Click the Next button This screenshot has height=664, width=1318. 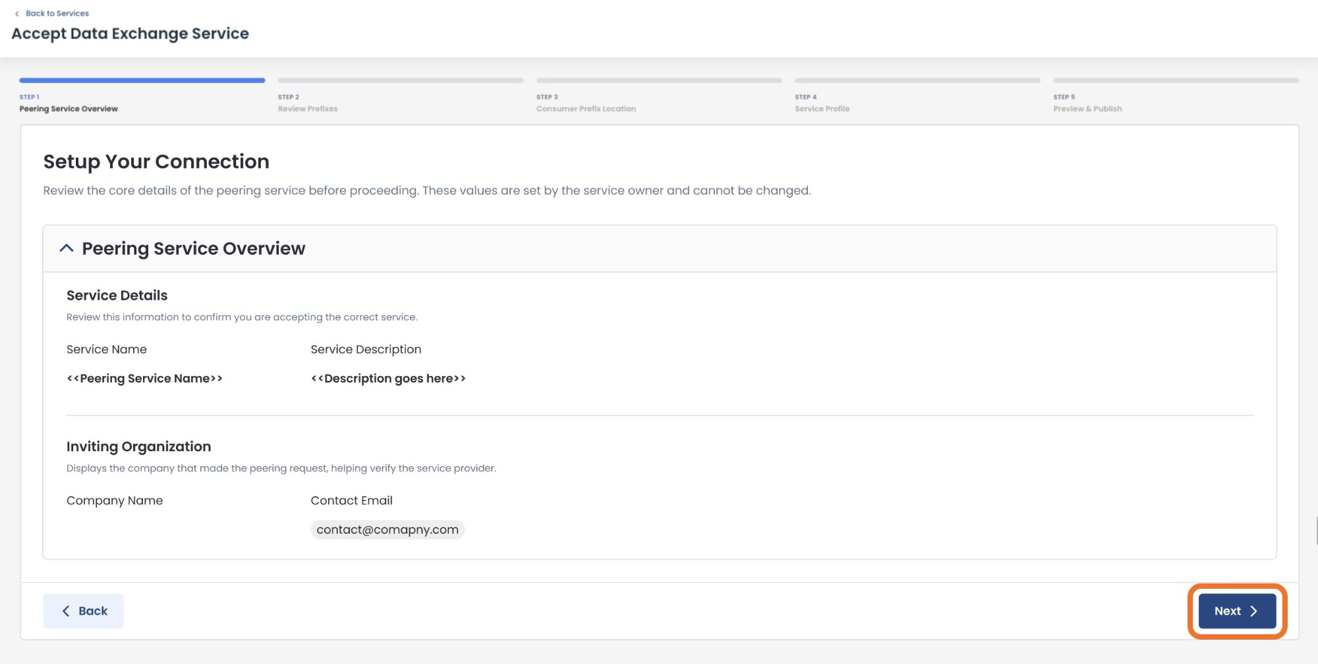click(x=1237, y=611)
